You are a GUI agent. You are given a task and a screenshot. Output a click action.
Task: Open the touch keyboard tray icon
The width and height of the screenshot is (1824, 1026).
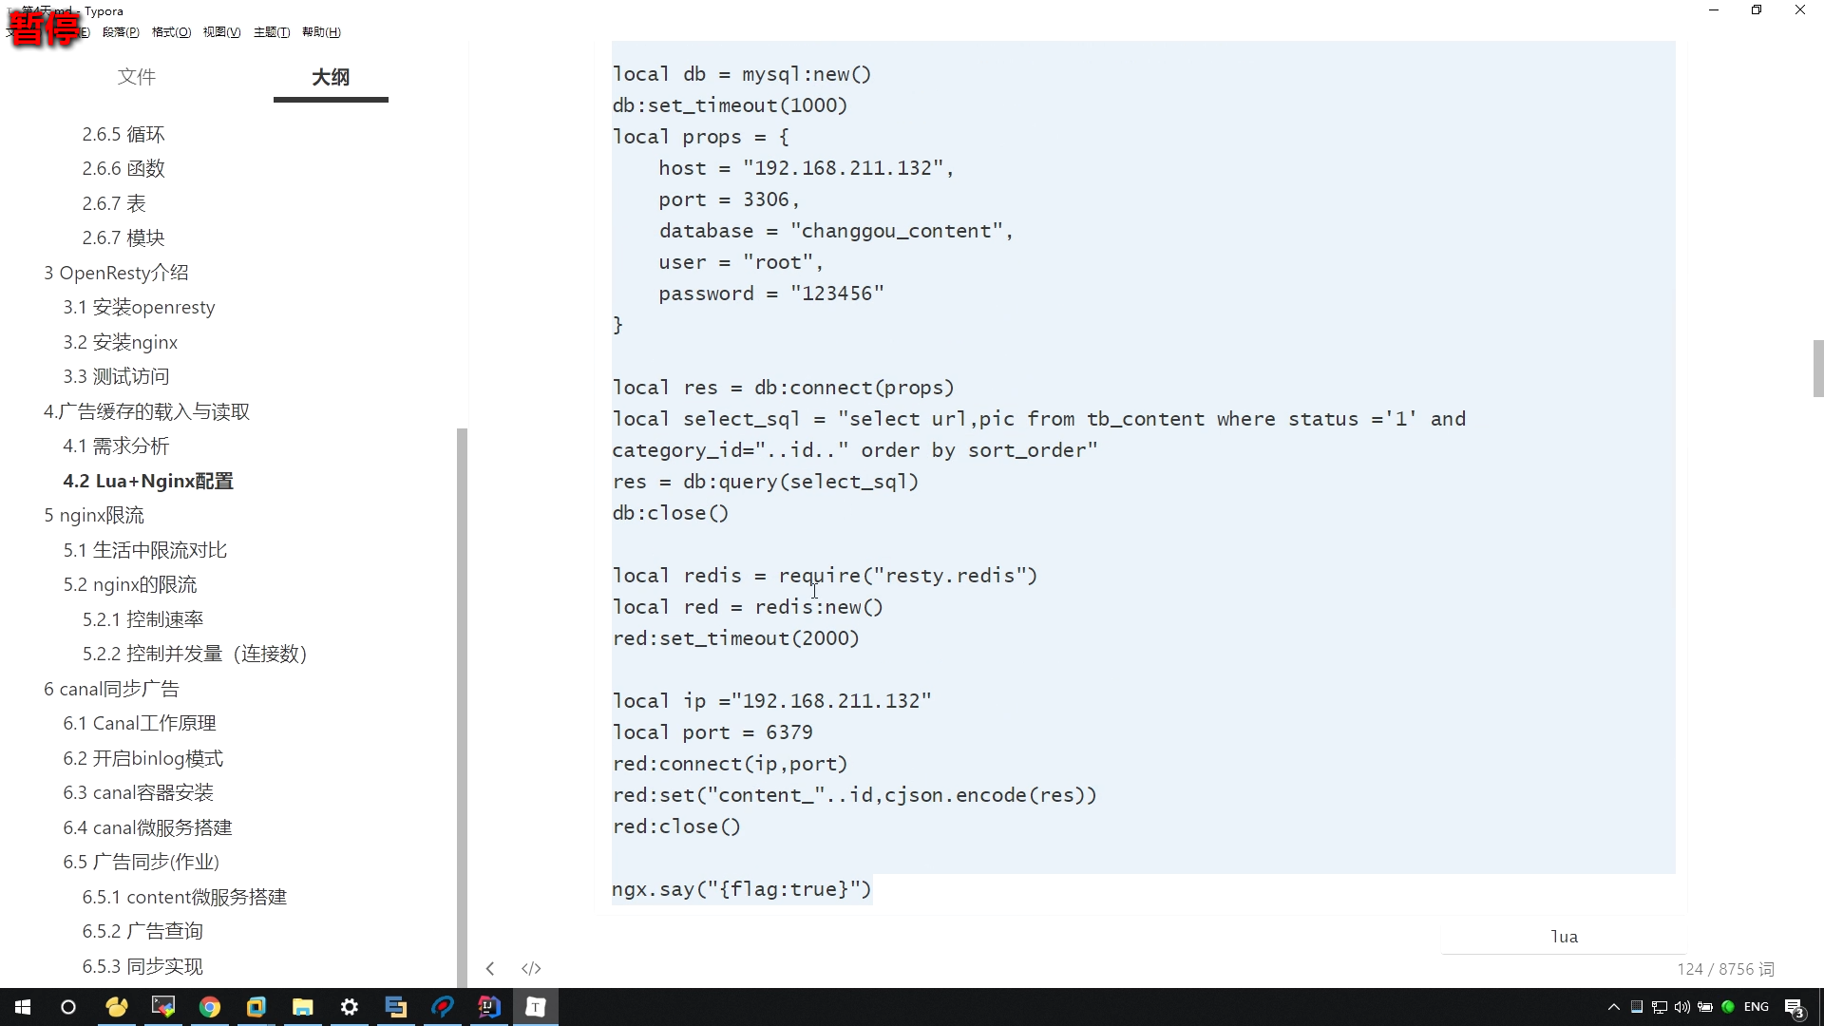coord(1637,1007)
